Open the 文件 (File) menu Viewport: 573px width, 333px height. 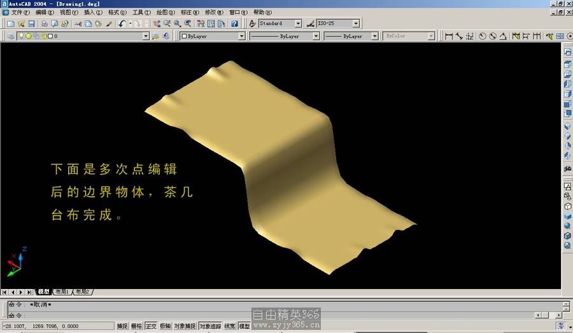coord(20,12)
